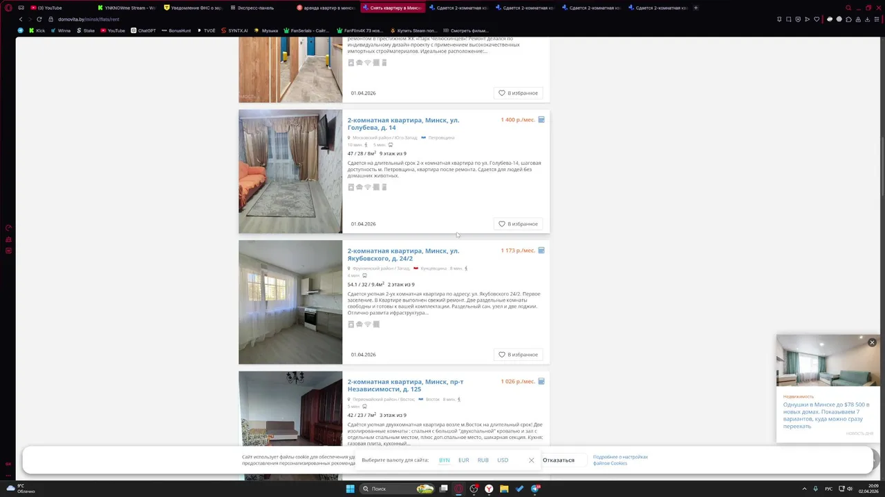Open the Stake bookmark
The width and height of the screenshot is (885, 497).
tap(85, 30)
